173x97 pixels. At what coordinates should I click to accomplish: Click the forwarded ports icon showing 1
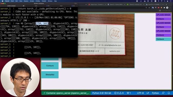point(129,93)
